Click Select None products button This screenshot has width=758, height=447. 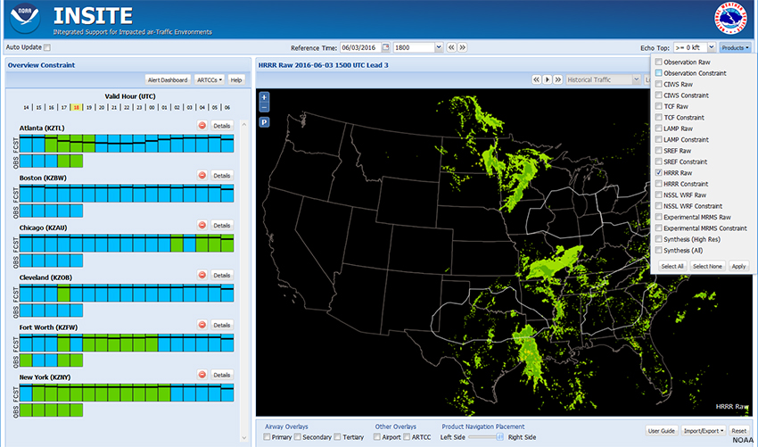pos(708,266)
